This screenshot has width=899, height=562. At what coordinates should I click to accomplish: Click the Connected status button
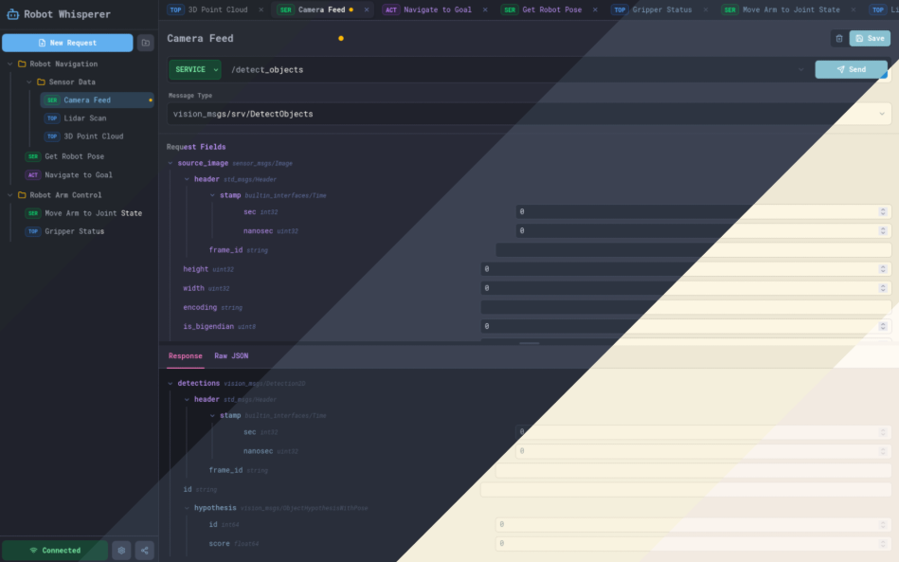(54, 550)
